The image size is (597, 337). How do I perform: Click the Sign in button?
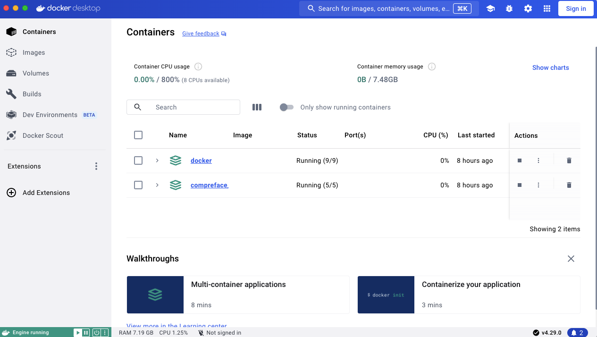(576, 8)
